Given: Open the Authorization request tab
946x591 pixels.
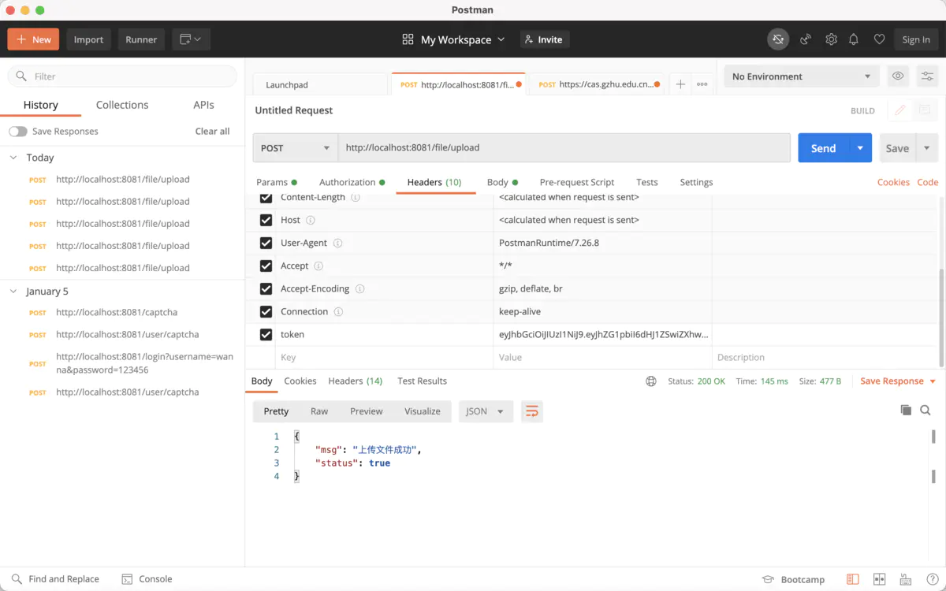Looking at the screenshot, I should click(352, 182).
